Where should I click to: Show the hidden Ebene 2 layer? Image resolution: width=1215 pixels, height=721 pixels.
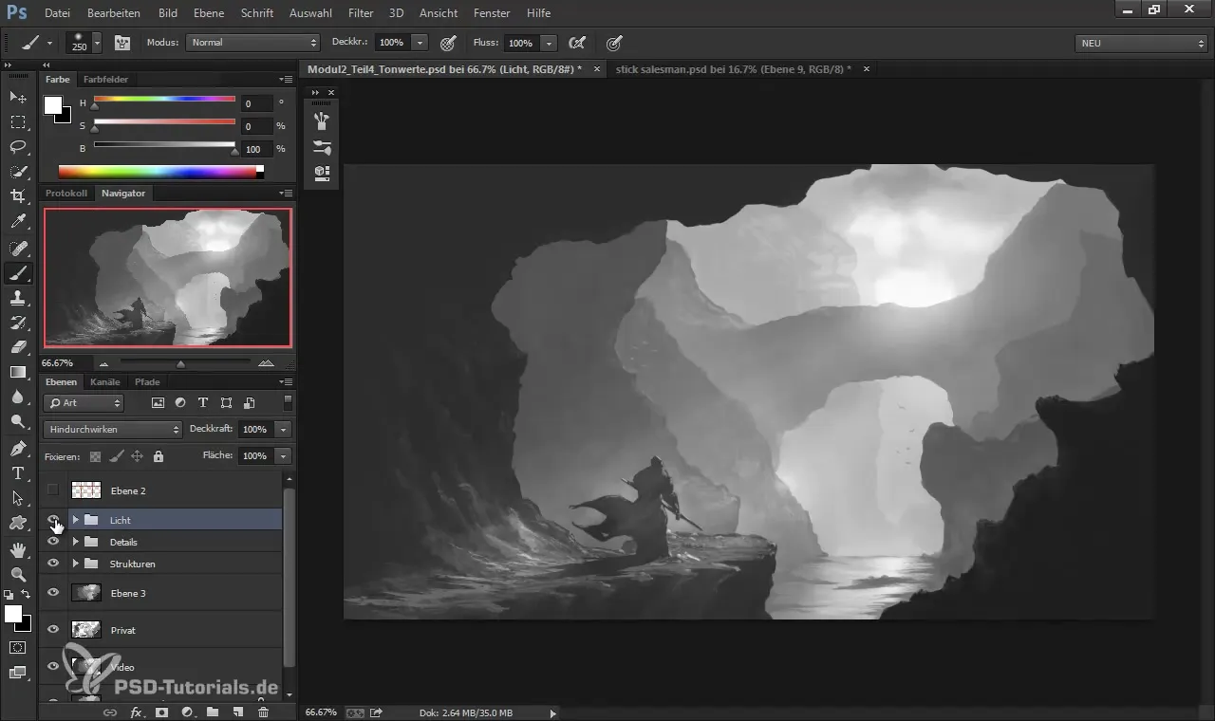point(53,490)
